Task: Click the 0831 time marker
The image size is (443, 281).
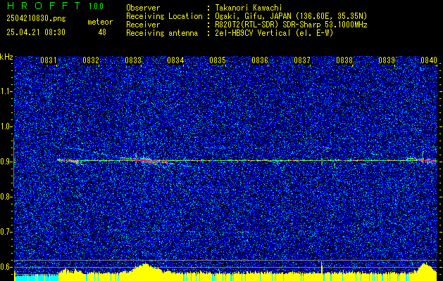Action: tap(48, 60)
